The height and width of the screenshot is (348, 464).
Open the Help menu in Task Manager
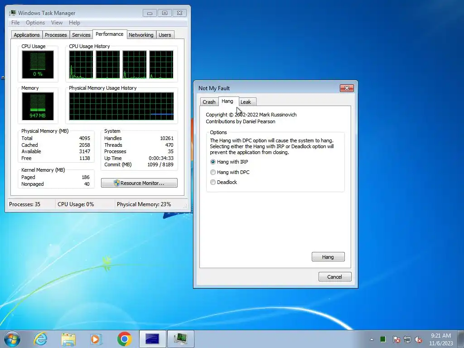(74, 23)
